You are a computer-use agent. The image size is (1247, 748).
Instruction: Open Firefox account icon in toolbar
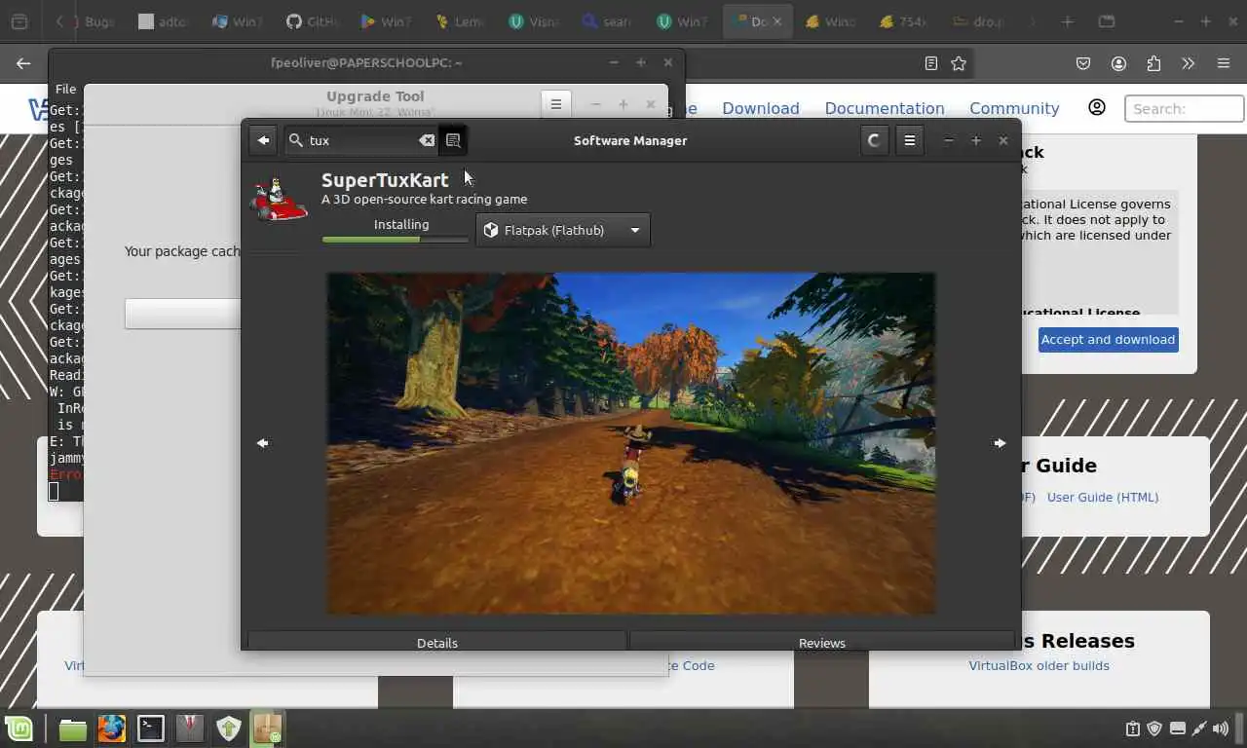click(1118, 63)
